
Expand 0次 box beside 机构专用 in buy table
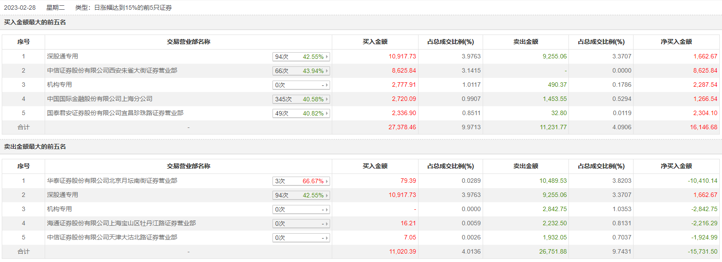coord(301,85)
